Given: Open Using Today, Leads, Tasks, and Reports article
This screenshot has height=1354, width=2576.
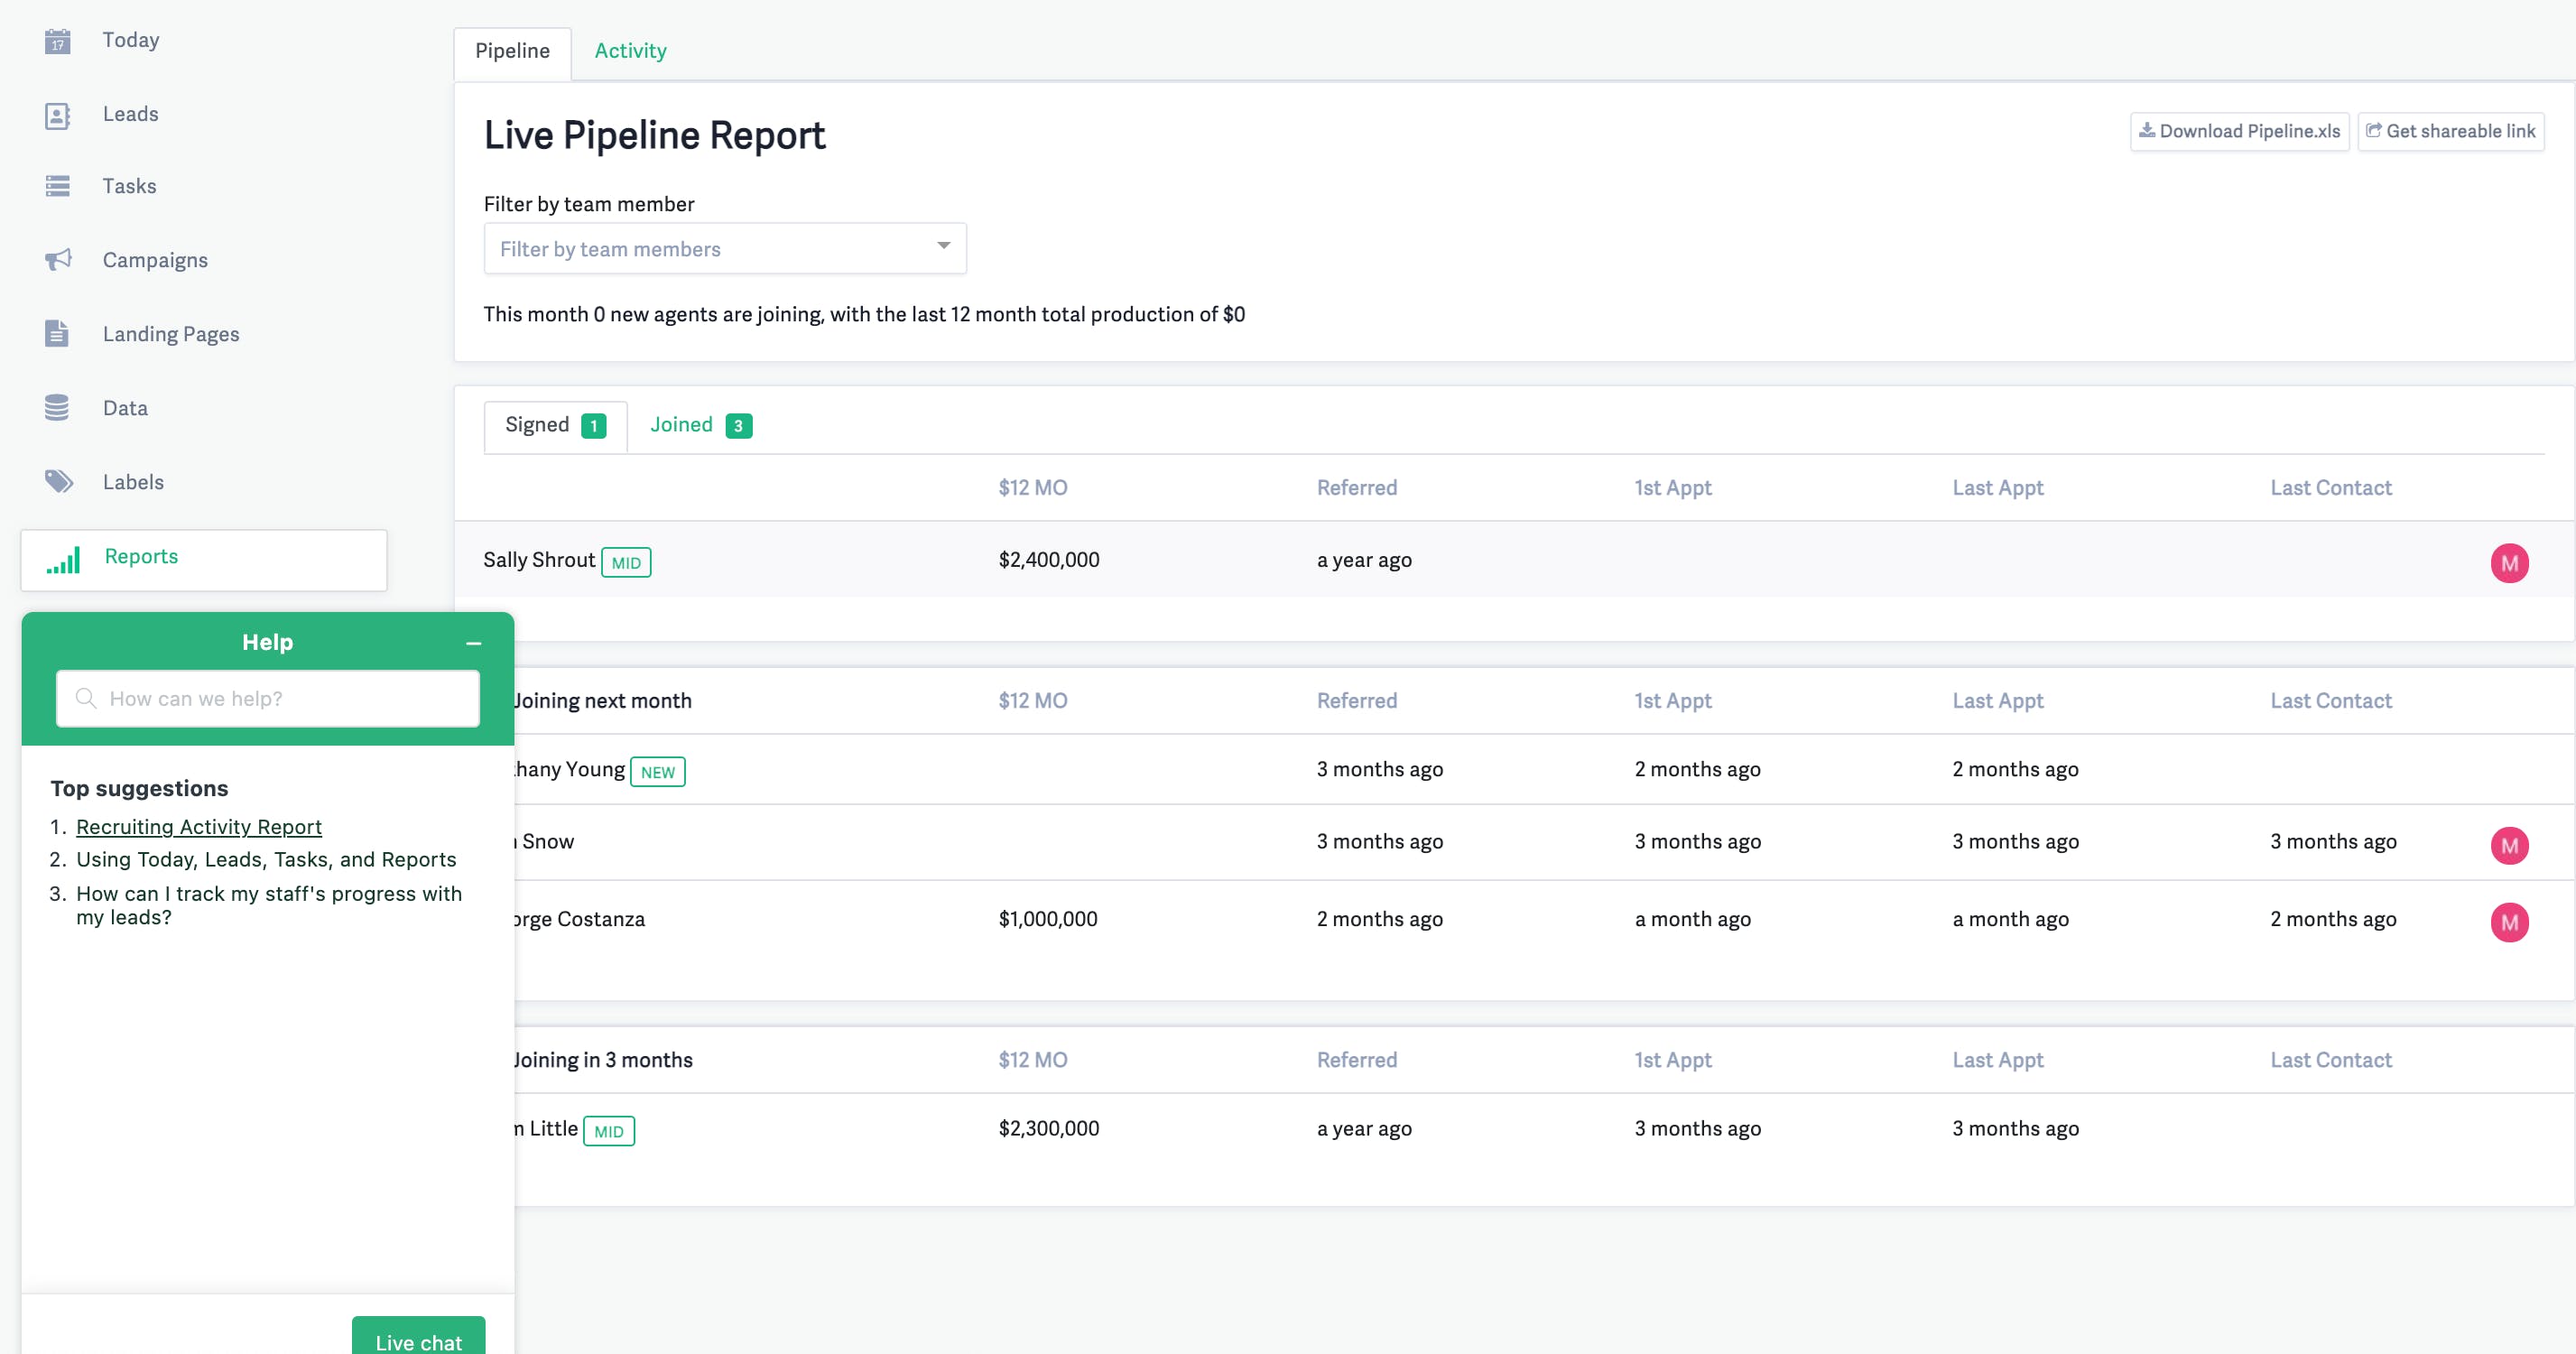Looking at the screenshot, I should click(x=266, y=860).
